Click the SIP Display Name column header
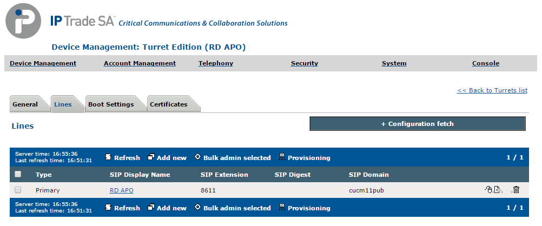Screen dimensions: 542x226 (140, 175)
